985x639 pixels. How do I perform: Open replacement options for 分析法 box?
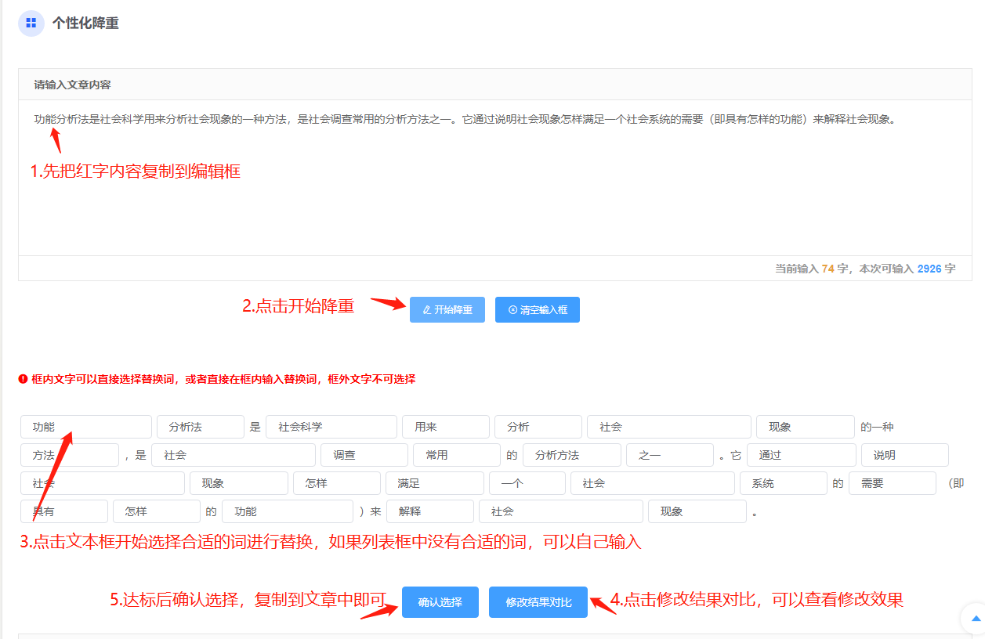click(200, 427)
